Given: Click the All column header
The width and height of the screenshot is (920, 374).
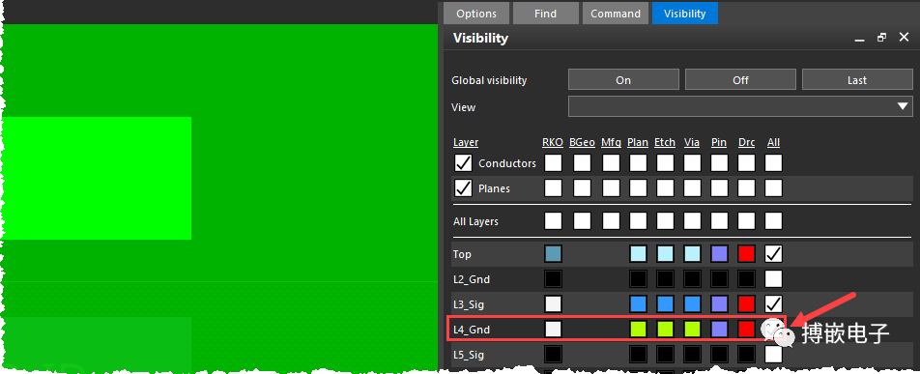Looking at the screenshot, I should [x=773, y=142].
